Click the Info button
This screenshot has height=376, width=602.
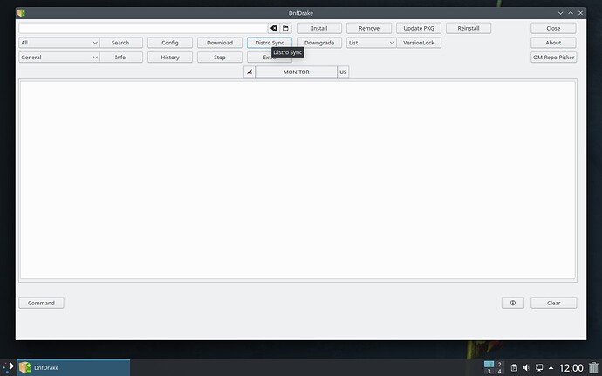pyautogui.click(x=120, y=58)
